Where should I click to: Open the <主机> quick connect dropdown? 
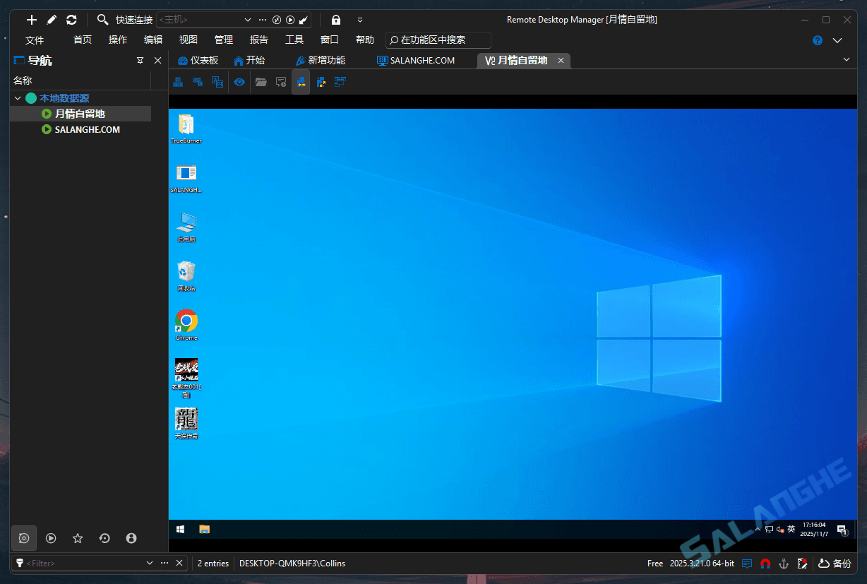click(248, 19)
